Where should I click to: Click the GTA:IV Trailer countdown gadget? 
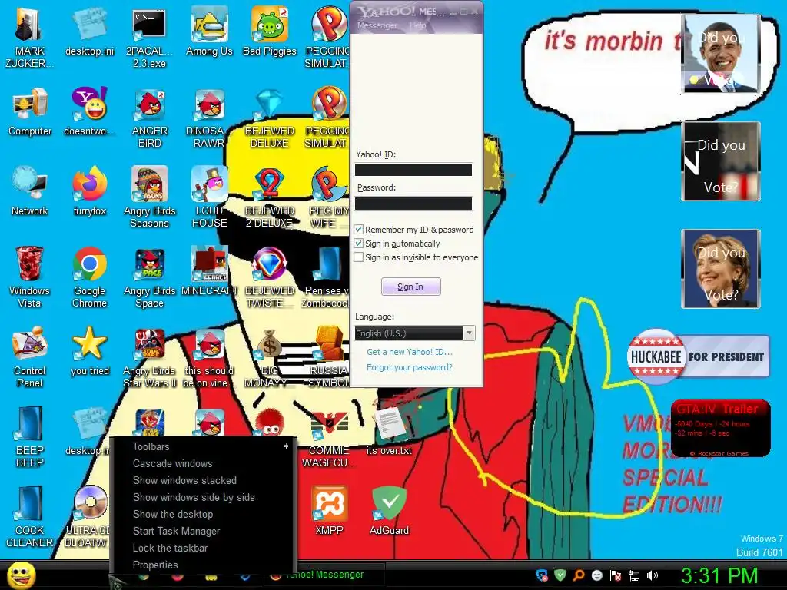pos(721,428)
